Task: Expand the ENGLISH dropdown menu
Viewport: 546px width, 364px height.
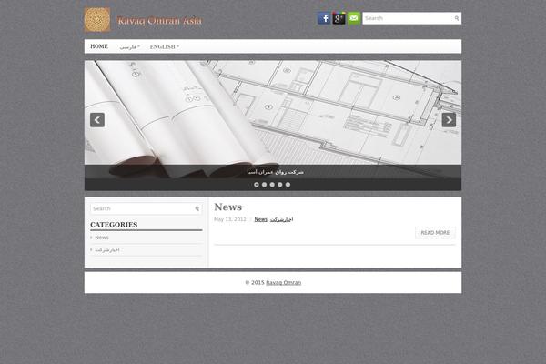Action: tap(165, 46)
